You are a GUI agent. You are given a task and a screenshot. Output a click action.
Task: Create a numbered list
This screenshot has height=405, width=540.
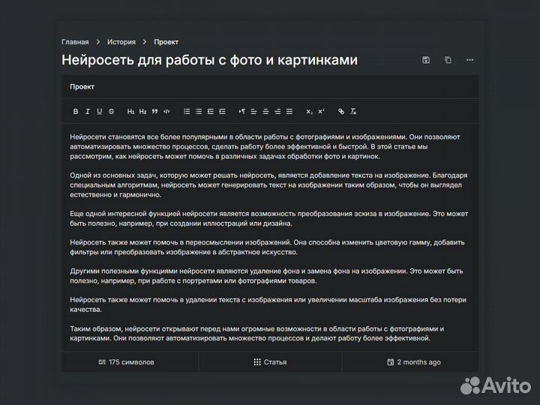click(x=187, y=111)
